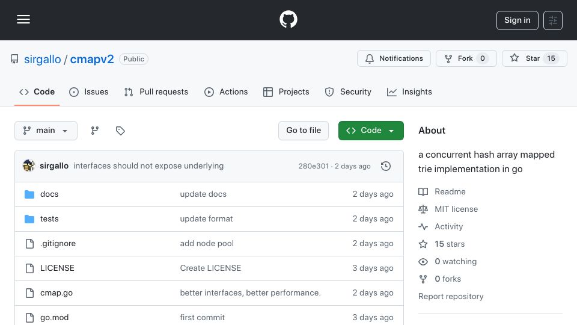Open the .gitignore file

(x=58, y=244)
